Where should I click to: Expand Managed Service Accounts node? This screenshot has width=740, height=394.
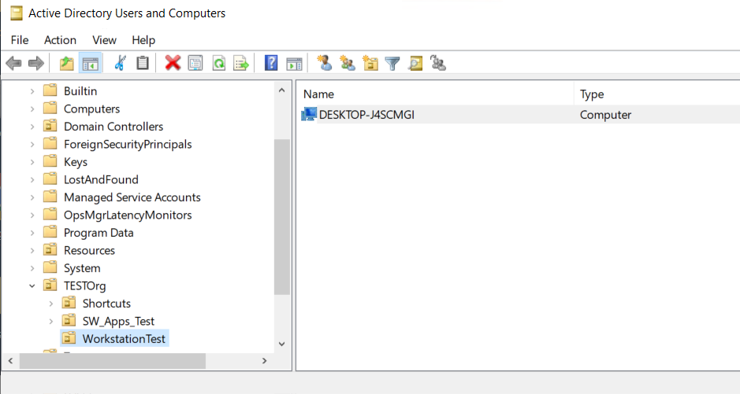(32, 197)
